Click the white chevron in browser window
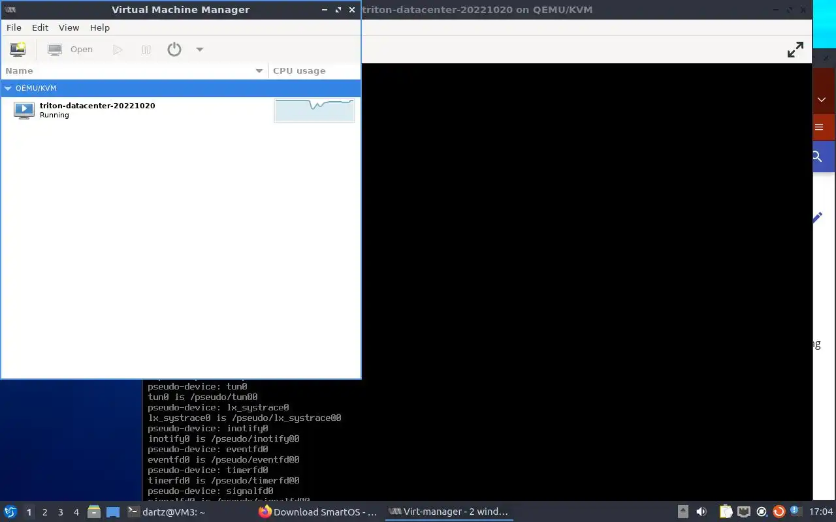836x522 pixels. tap(822, 100)
